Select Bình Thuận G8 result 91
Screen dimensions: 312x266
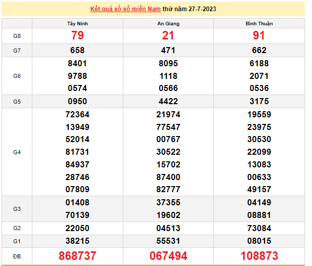(x=259, y=35)
